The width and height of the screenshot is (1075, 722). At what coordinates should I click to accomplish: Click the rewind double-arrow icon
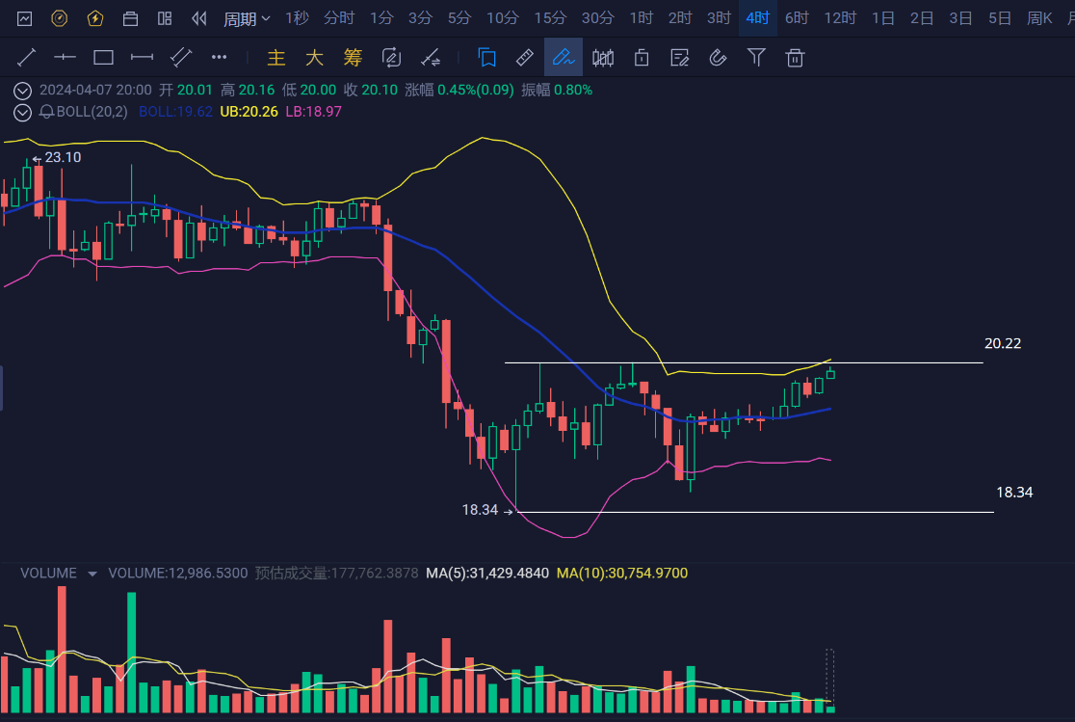[x=199, y=18]
